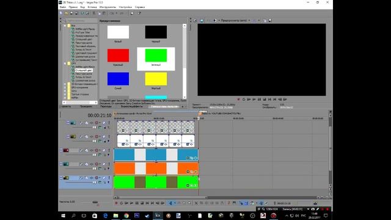This screenshot has width=391, height=220.
Task: Click Save Snapshot icon in preview toolbar
Action: [x=270, y=20]
